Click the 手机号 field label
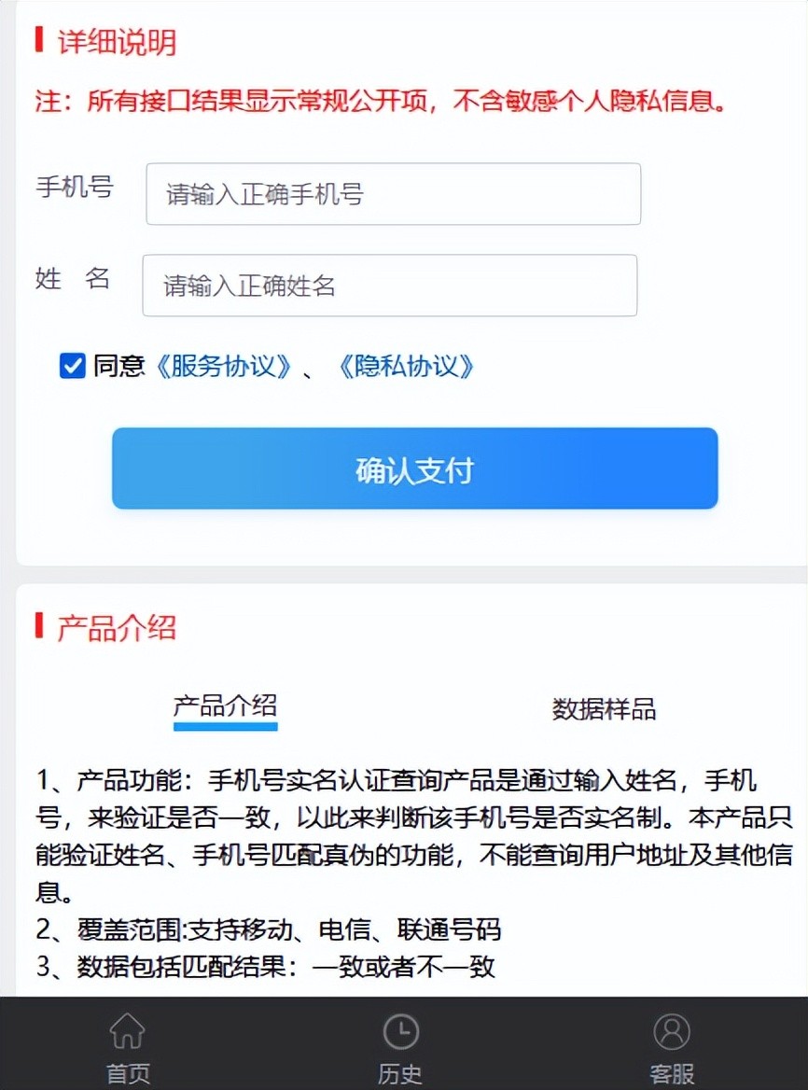The width and height of the screenshot is (808, 1090). click(x=75, y=187)
